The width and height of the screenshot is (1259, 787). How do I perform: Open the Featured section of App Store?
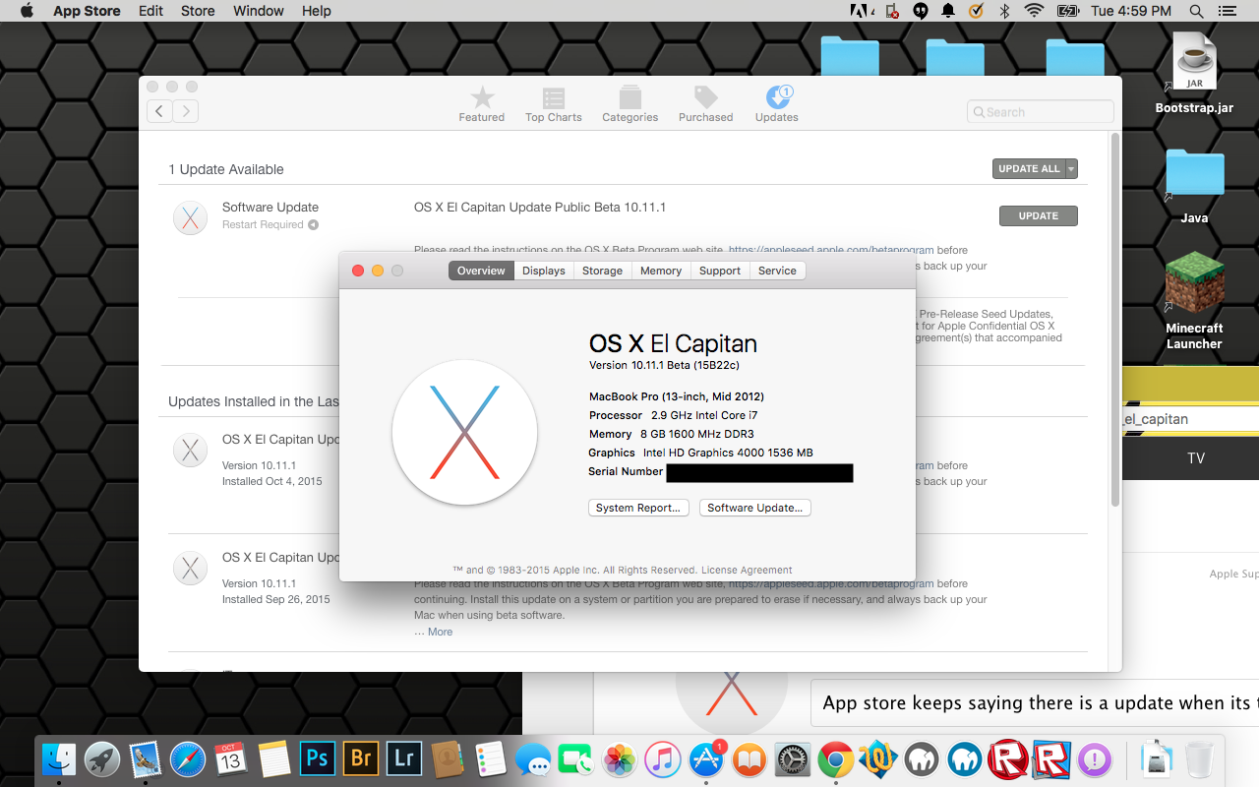481,104
